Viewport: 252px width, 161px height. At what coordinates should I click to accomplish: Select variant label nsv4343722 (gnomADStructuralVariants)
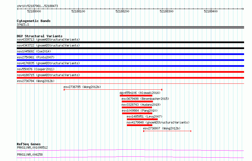coord(48,45)
